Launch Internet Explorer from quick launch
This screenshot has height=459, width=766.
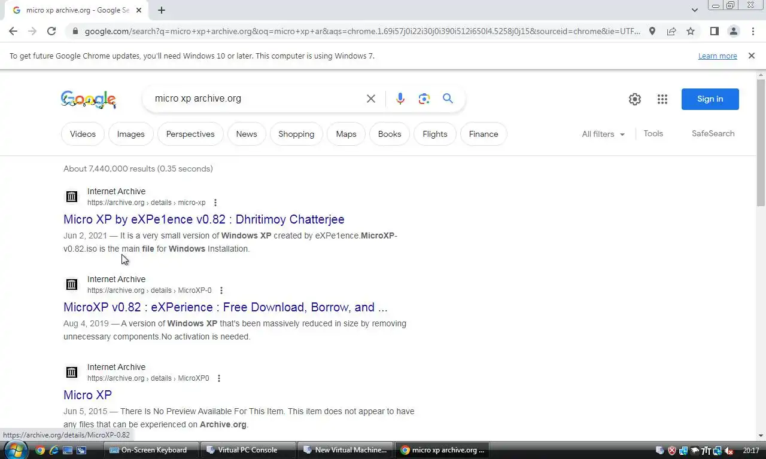pyautogui.click(x=54, y=450)
